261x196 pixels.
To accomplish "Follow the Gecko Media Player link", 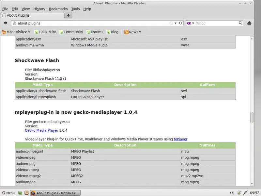I will (41, 130).
